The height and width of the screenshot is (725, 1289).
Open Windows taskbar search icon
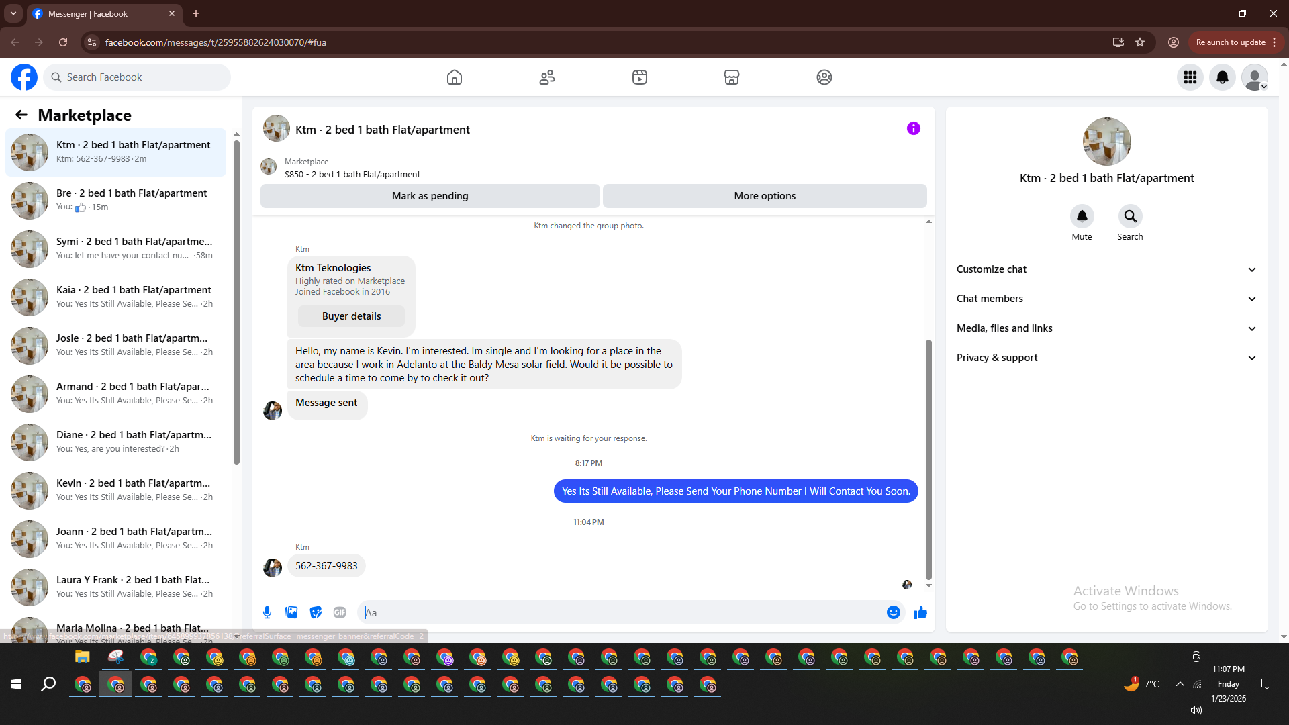(48, 684)
